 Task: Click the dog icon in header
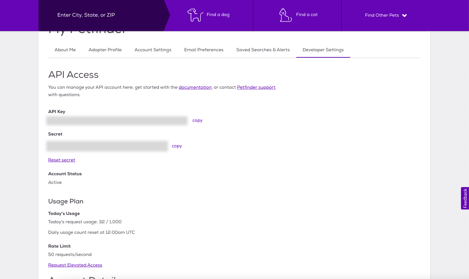(x=195, y=15)
